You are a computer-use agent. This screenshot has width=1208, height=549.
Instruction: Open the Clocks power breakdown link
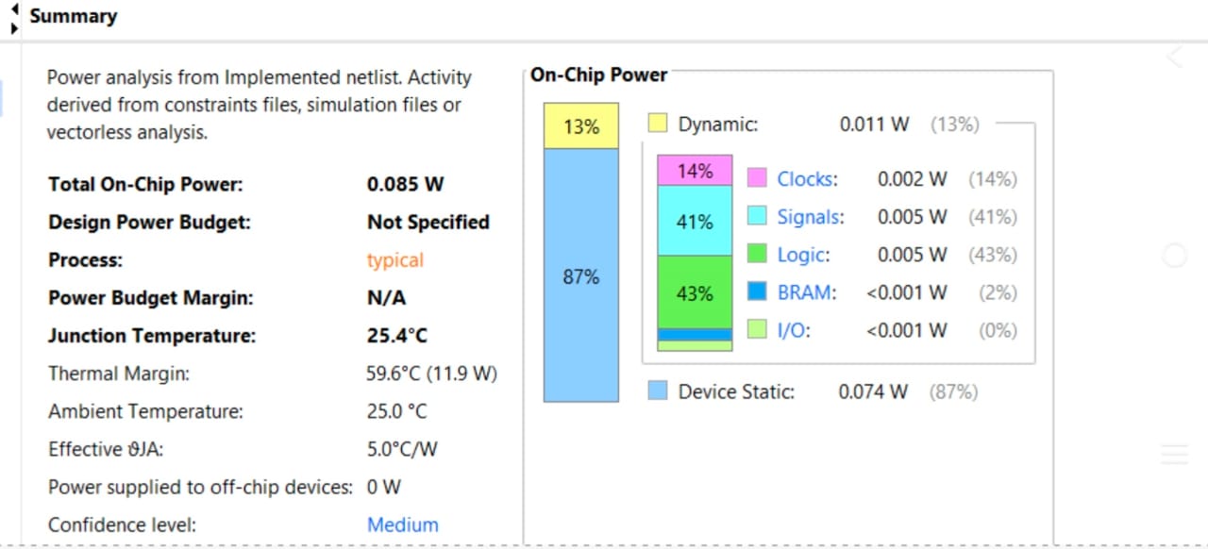click(x=805, y=179)
